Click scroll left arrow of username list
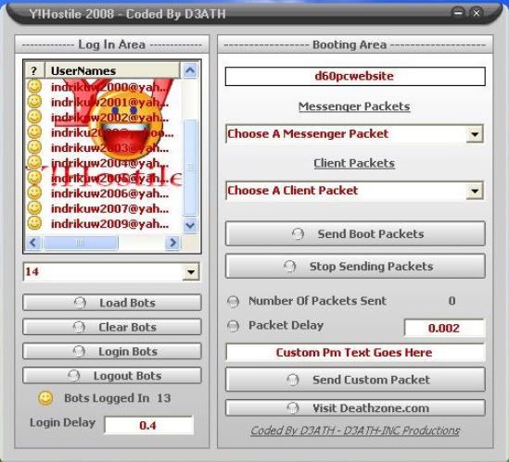The height and width of the screenshot is (462, 509). (33, 243)
